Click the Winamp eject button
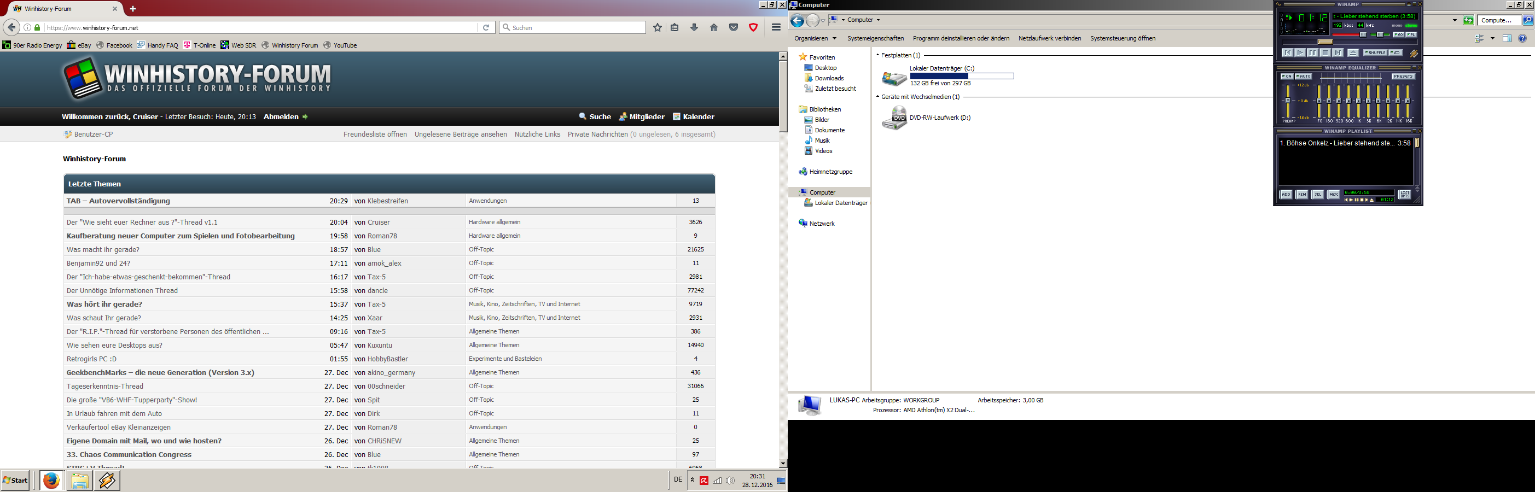This screenshot has height=492, width=1535. tap(1353, 53)
